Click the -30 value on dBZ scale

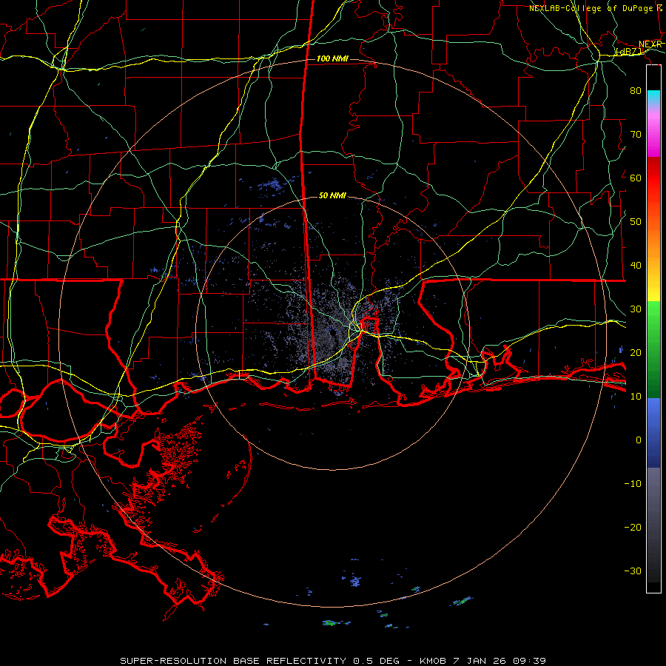[633, 571]
